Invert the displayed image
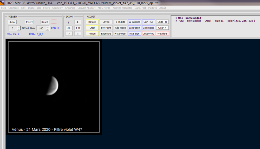The image size is (260, 149). pos(29,22)
